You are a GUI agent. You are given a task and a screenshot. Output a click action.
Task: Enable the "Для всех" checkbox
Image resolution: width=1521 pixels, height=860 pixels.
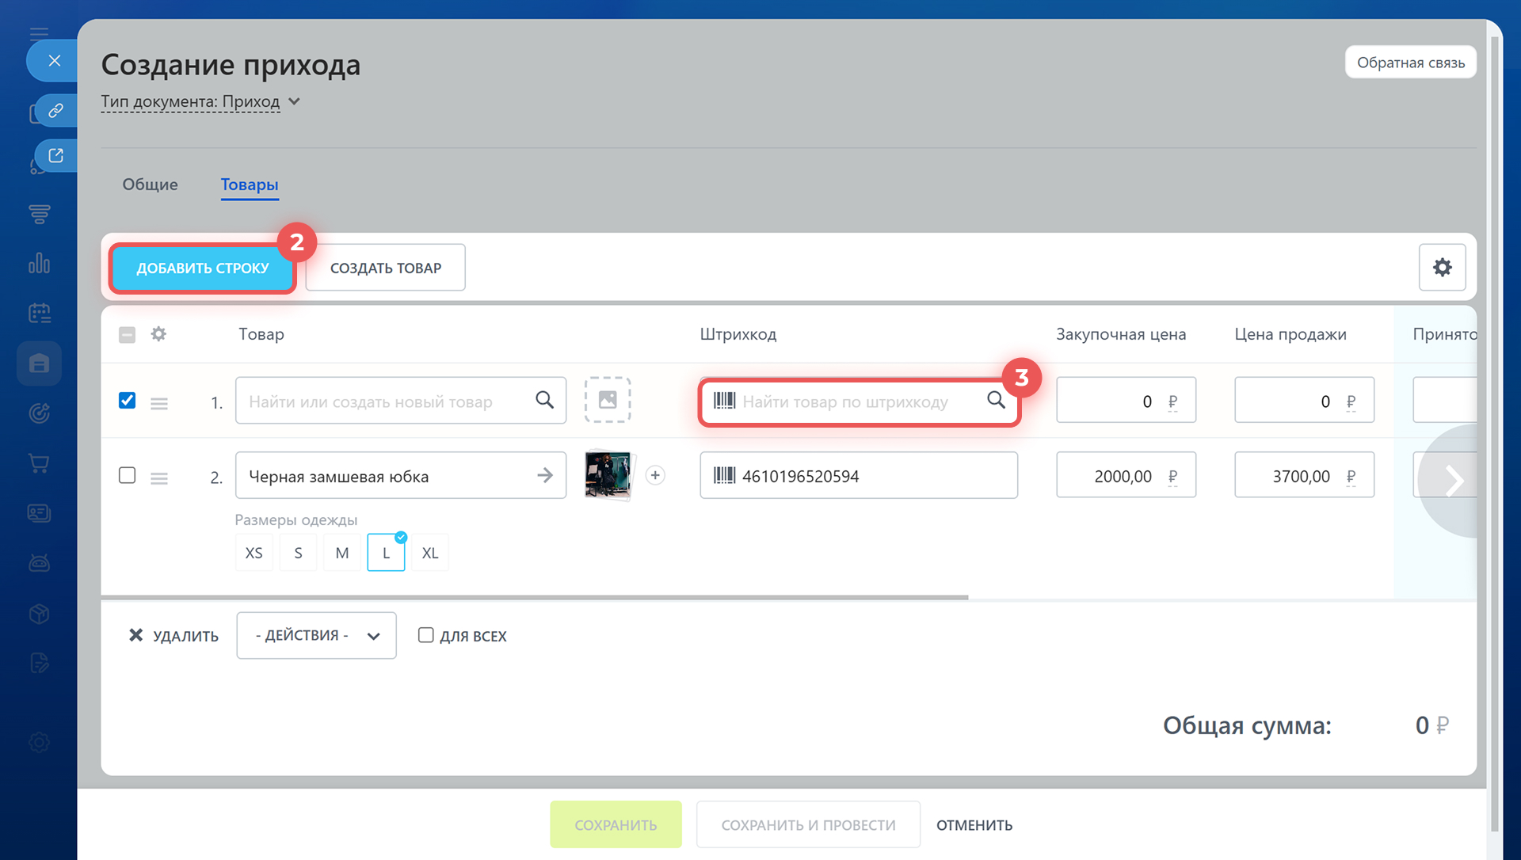click(426, 635)
